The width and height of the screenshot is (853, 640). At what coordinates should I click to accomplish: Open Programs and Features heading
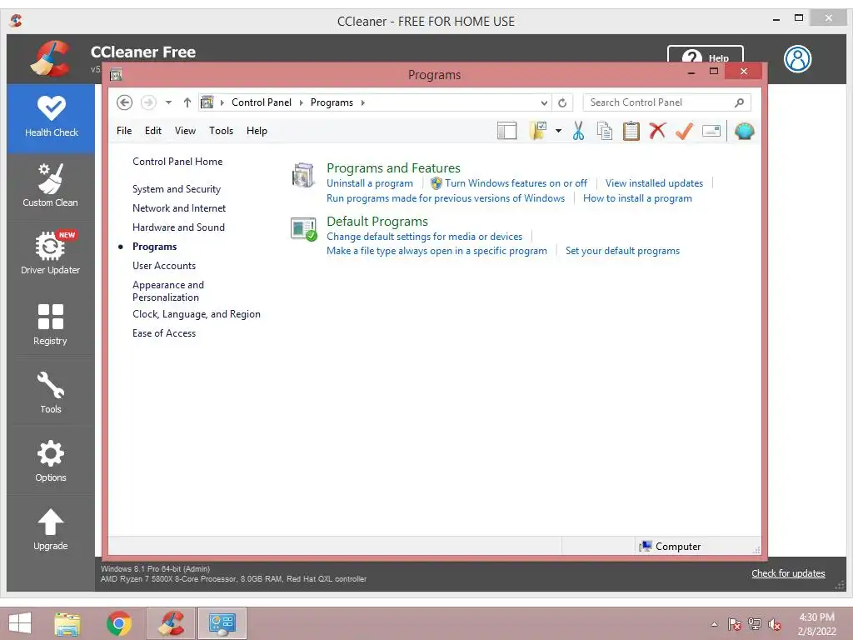coord(393,167)
